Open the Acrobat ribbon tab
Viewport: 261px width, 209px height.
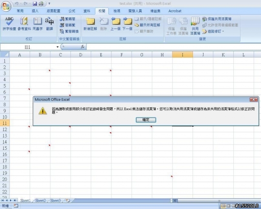click(175, 11)
